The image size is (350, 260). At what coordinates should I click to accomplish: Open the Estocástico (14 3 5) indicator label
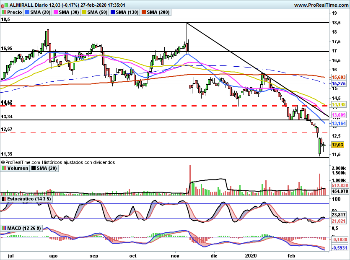29,198
